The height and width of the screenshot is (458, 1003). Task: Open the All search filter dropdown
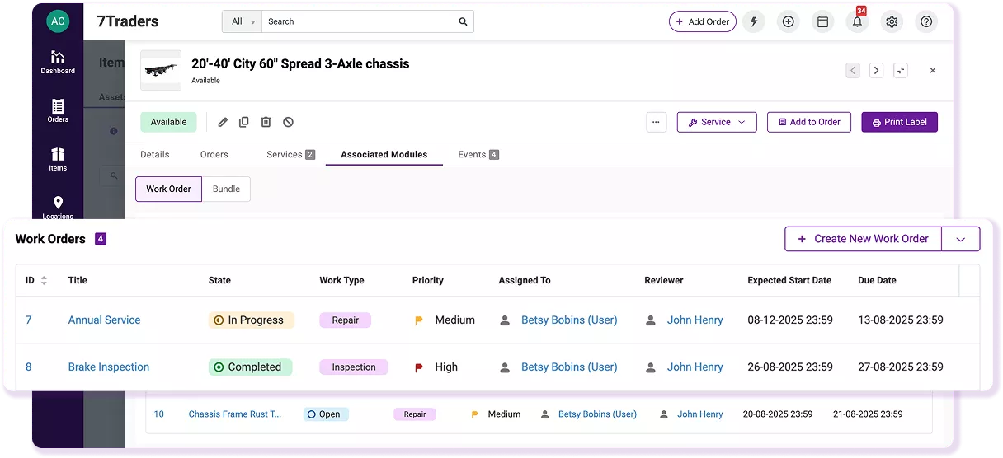click(242, 21)
